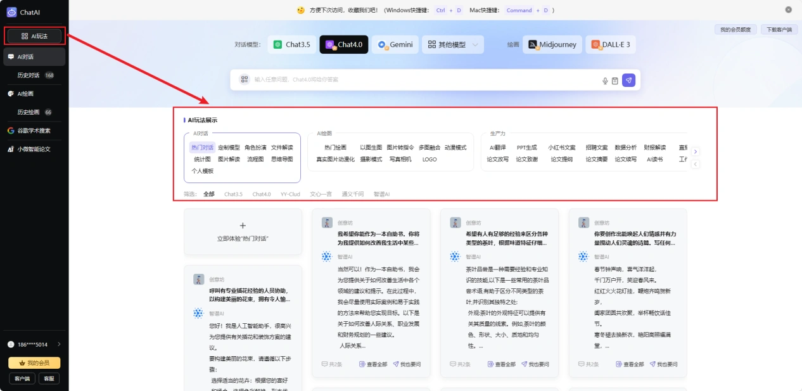Click the grid icon in the input box
Viewport: 802px width, 391px height.
244,80
